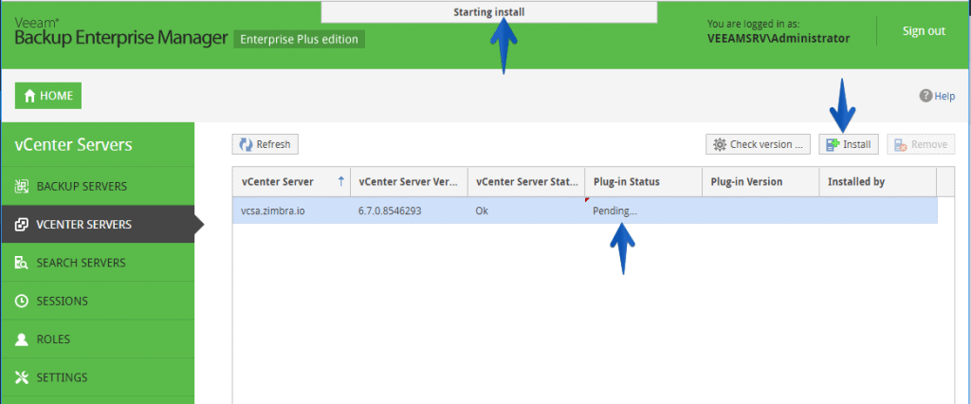971x404 pixels.
Task: Click the Sessions clock icon
Action: (22, 302)
